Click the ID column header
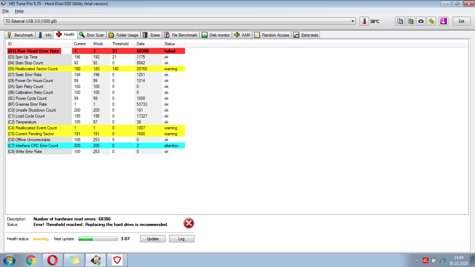Image resolution: width=475 pixels, height=267 pixels. click(x=39, y=44)
